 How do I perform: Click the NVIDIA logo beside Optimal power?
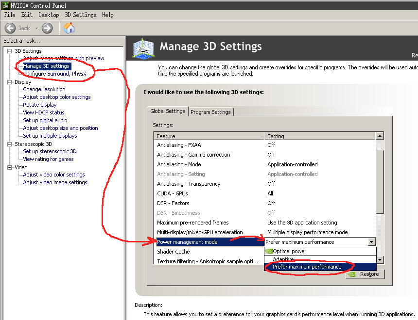point(269,251)
